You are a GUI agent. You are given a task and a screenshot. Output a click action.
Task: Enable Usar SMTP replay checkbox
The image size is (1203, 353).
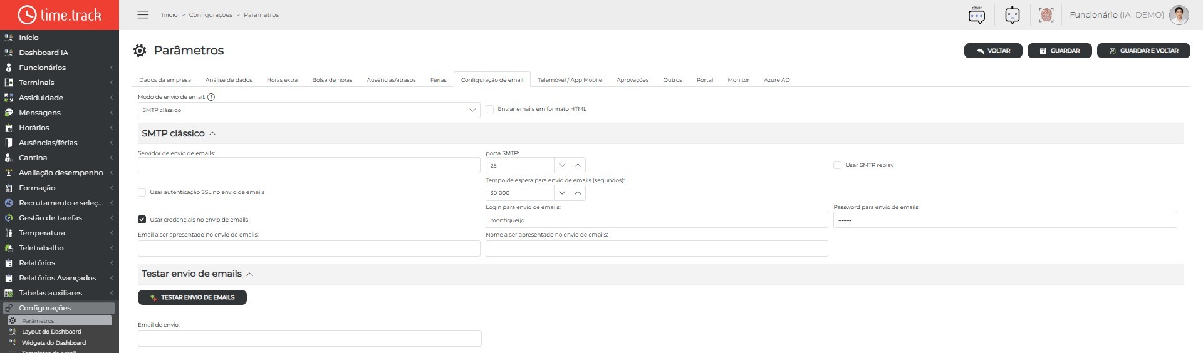(837, 165)
